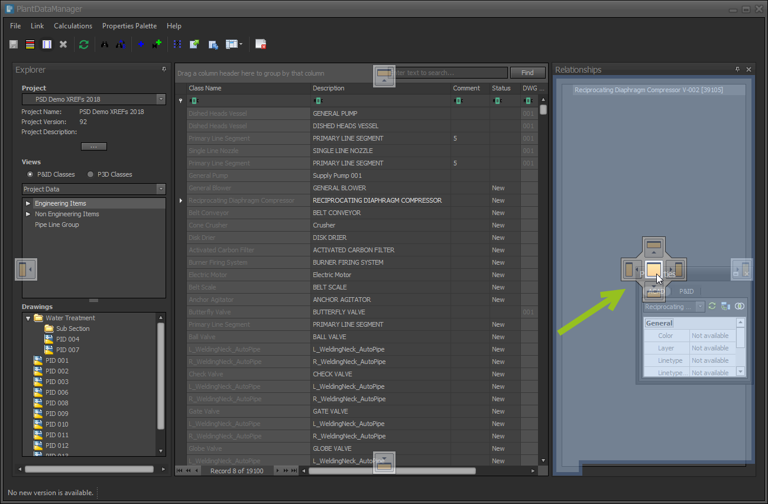Screen dimensions: 768x504
Task: Click the table with blue arrow import icon
Action: click(213, 44)
